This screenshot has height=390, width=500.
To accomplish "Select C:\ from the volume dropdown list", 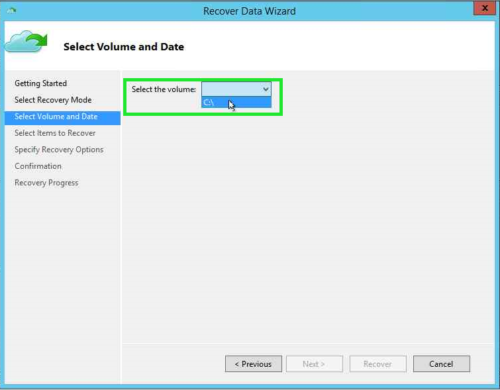I will [x=236, y=103].
